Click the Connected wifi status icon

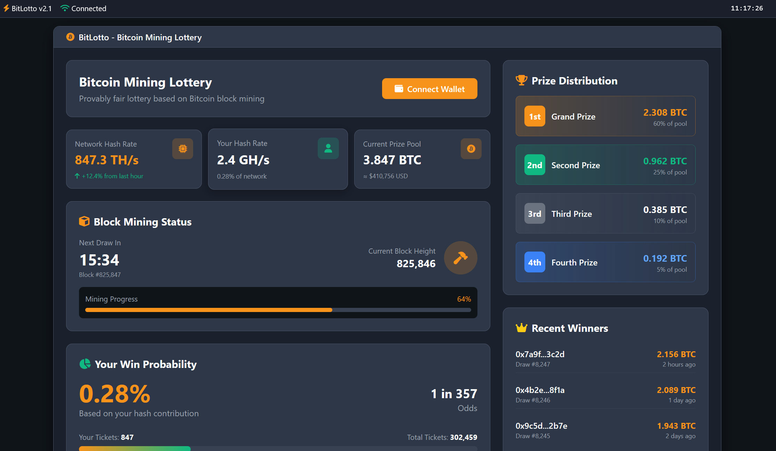pyautogui.click(x=65, y=8)
